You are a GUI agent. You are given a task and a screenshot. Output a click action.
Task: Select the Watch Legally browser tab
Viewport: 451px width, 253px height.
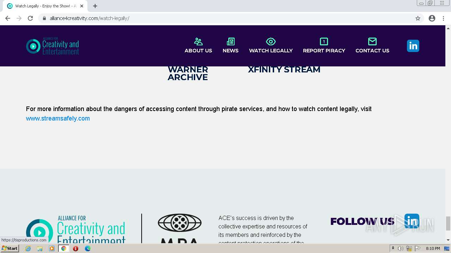coord(45,6)
